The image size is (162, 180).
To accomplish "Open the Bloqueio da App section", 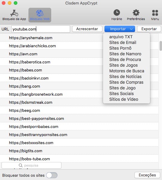I will [x=14, y=15].
